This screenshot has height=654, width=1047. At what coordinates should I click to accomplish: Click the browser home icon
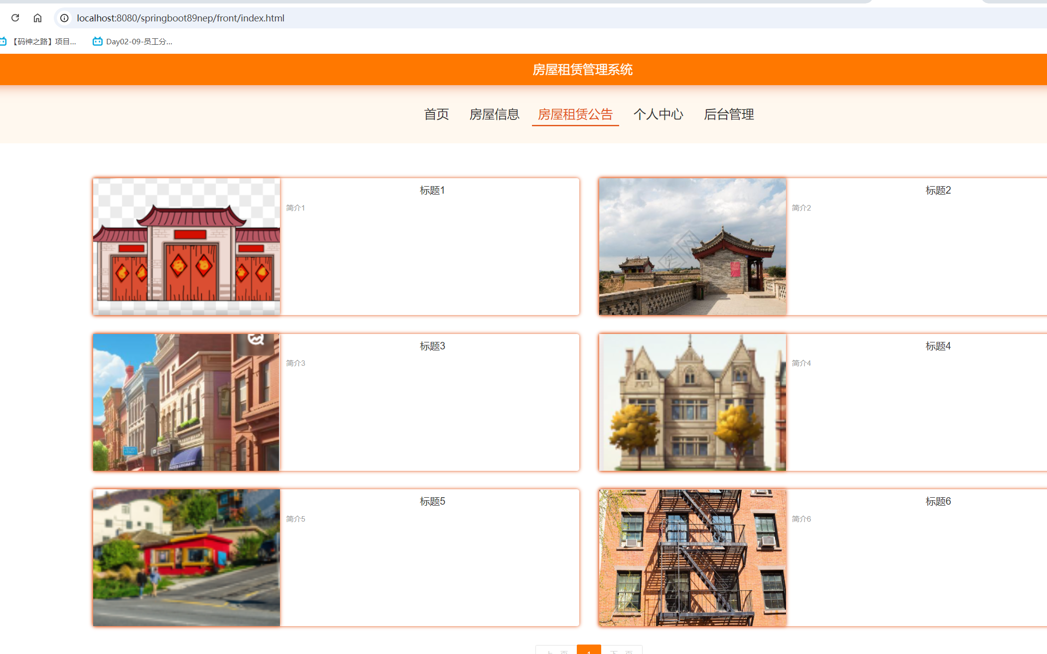pos(37,18)
